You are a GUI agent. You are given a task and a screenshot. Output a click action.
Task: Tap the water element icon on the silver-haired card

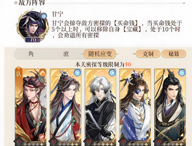[x=112, y=72]
